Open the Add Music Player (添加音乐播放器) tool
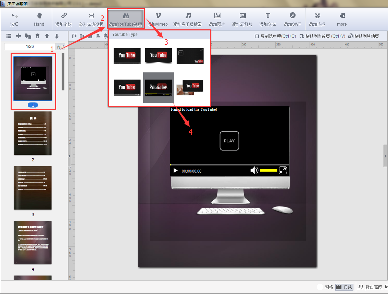This screenshot has width=388, height=294. [x=188, y=19]
